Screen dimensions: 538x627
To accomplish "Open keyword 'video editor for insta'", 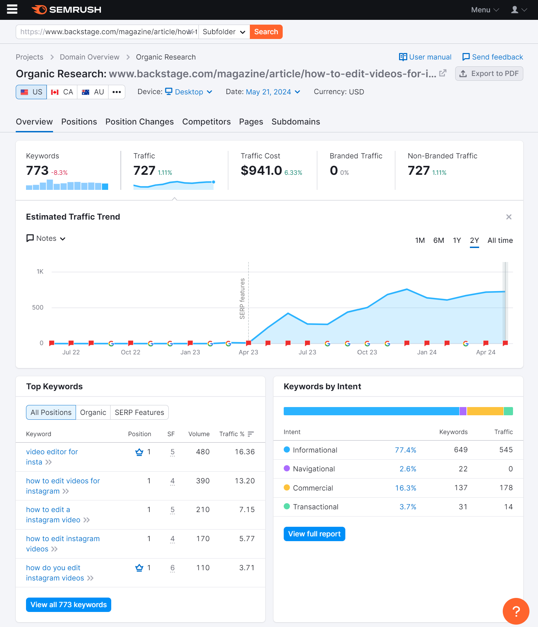I will pos(52,457).
